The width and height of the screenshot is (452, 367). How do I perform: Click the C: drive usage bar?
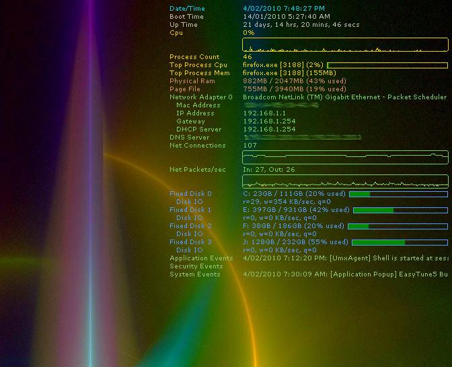point(398,194)
